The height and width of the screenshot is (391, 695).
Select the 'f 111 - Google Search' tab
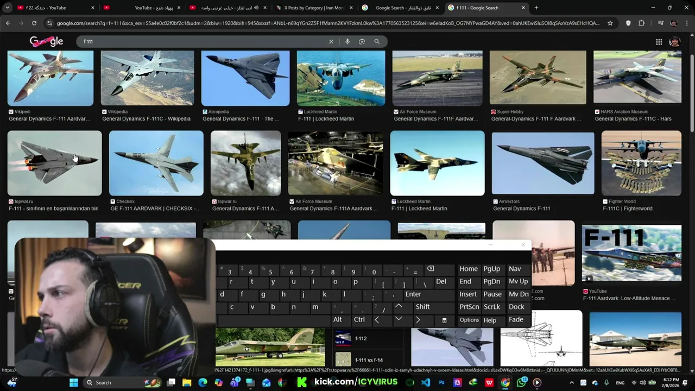[x=487, y=8]
